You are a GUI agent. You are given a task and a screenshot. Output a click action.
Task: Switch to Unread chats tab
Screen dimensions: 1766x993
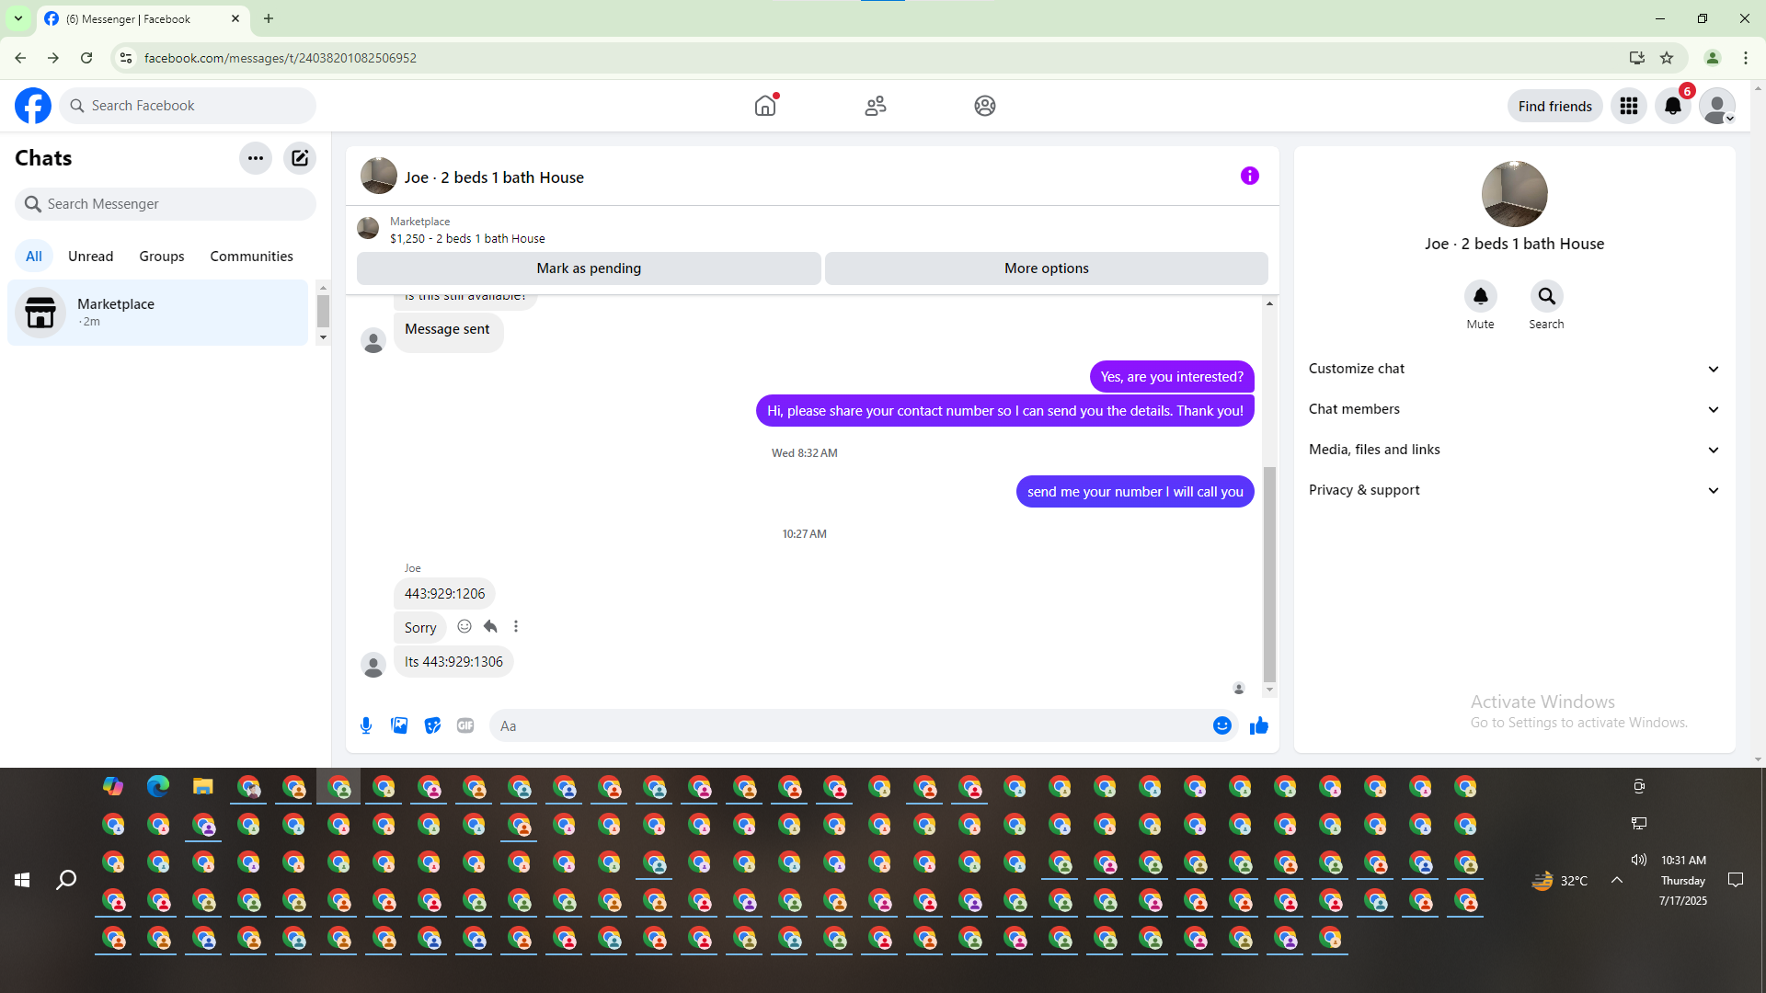(91, 257)
